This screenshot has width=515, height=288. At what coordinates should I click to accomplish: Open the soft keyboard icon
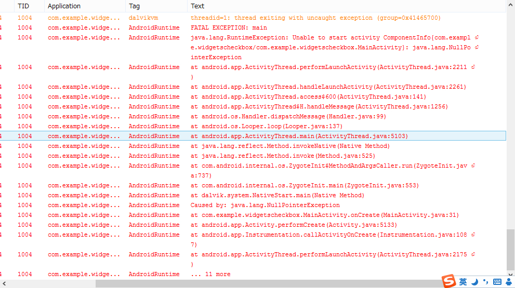[x=497, y=282]
